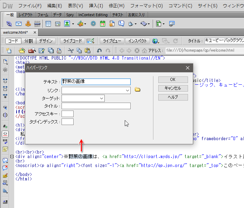Click the Balance Braces icon

[x=5, y=115]
